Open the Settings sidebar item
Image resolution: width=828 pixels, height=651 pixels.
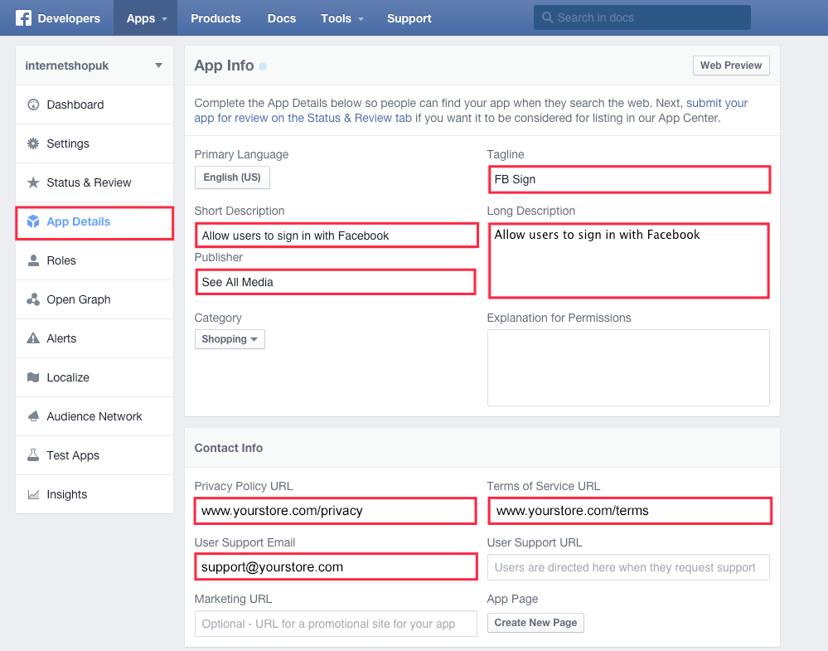coord(94,143)
